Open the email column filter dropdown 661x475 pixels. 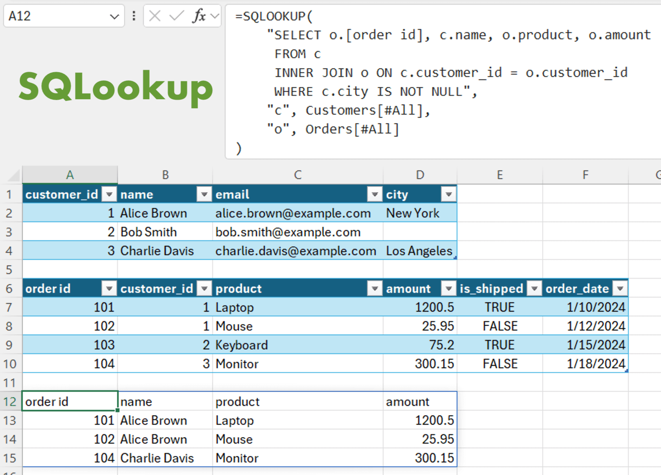[375, 194]
